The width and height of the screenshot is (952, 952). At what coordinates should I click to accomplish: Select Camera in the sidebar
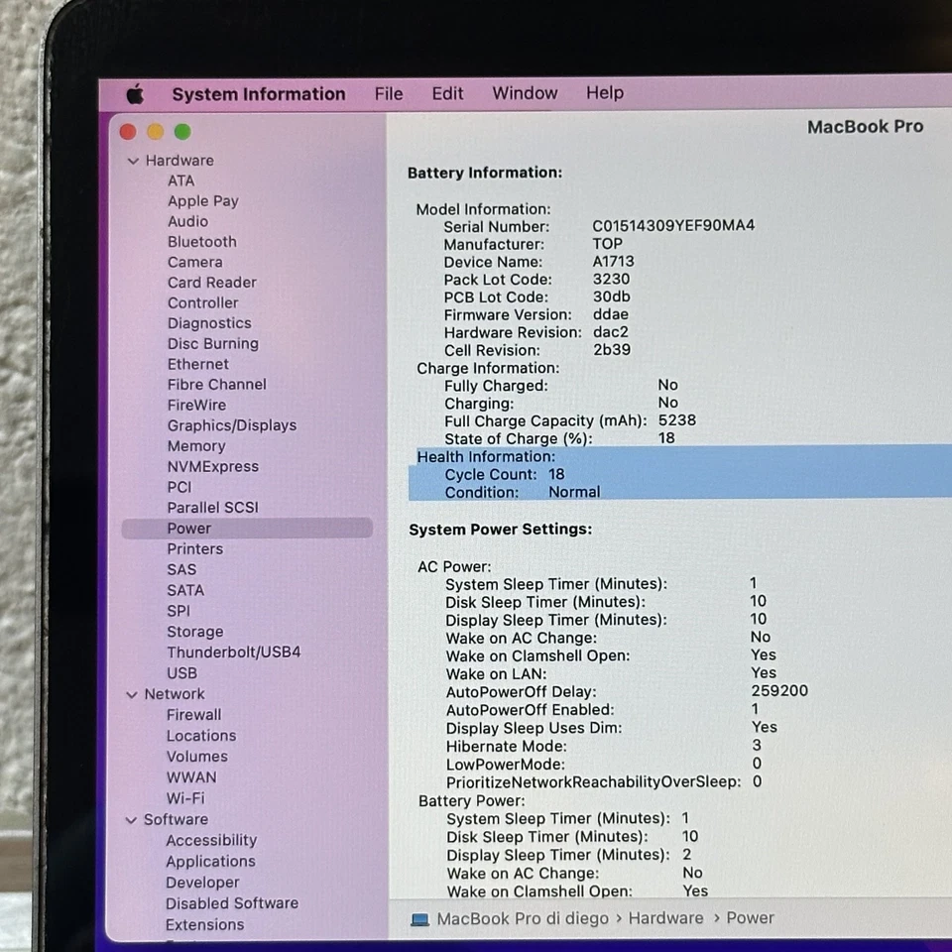(x=195, y=262)
